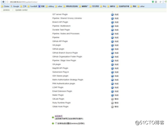Select the status ball for SSH Slaves plugin
167x128 pixels.
click(x=112, y=76)
